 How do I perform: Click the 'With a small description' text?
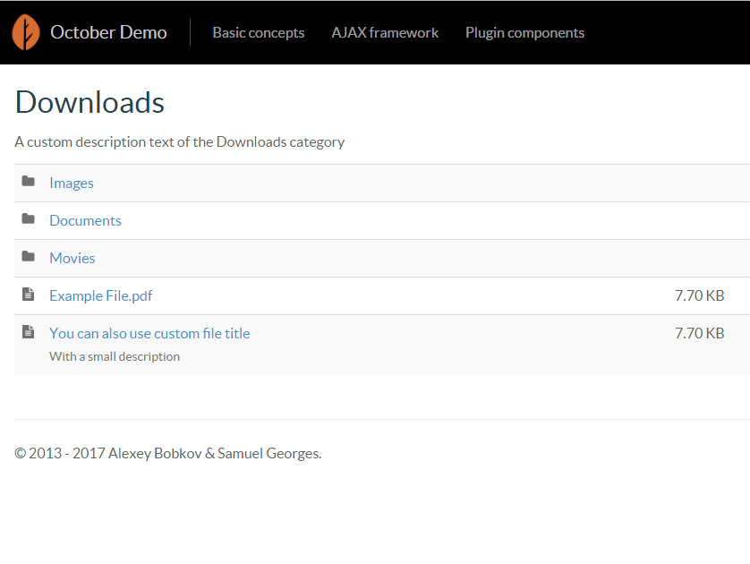click(x=115, y=356)
